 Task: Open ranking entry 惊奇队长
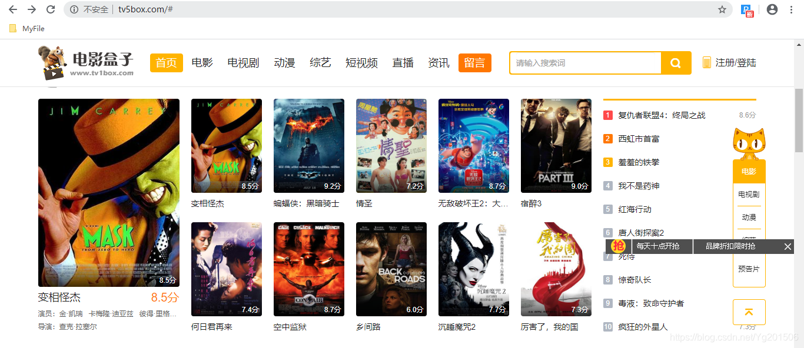pos(634,280)
